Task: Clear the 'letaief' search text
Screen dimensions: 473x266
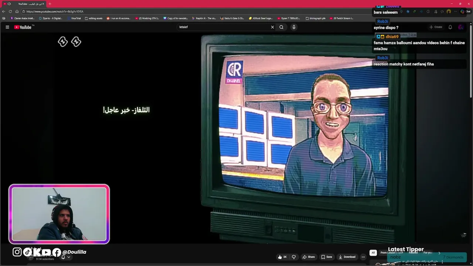Action: coord(272,27)
